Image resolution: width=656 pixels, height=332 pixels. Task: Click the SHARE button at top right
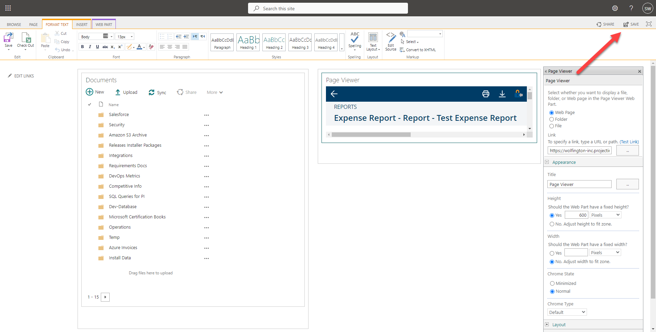tap(605, 24)
